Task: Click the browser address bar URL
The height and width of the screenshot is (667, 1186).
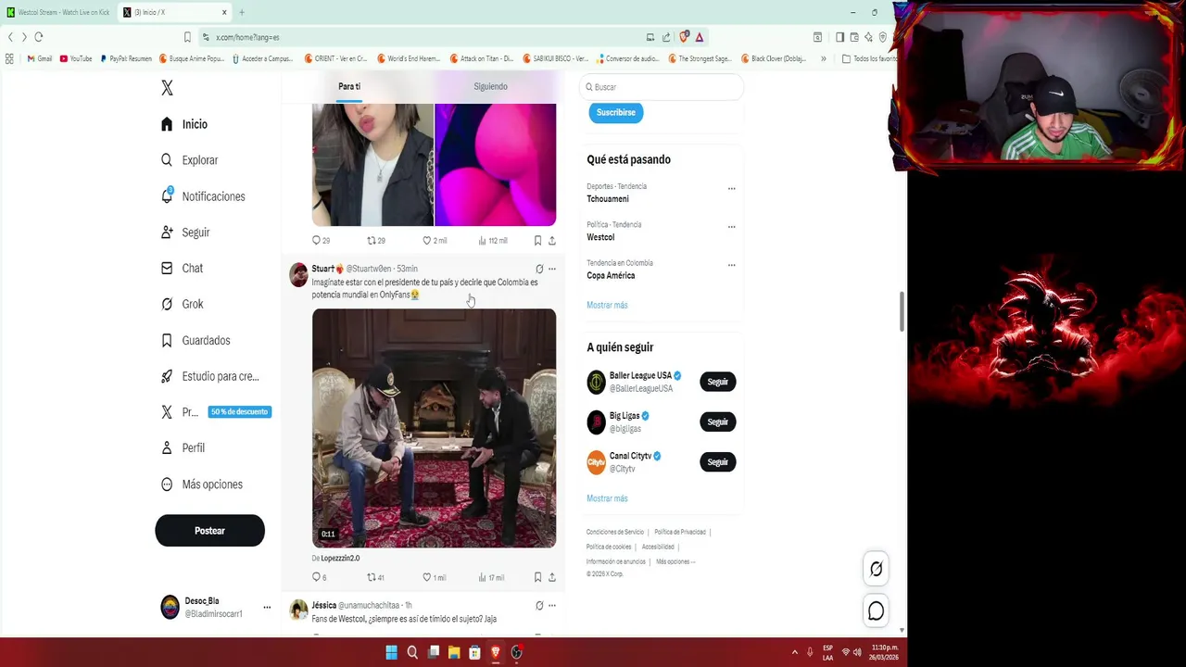Action: coord(247,37)
